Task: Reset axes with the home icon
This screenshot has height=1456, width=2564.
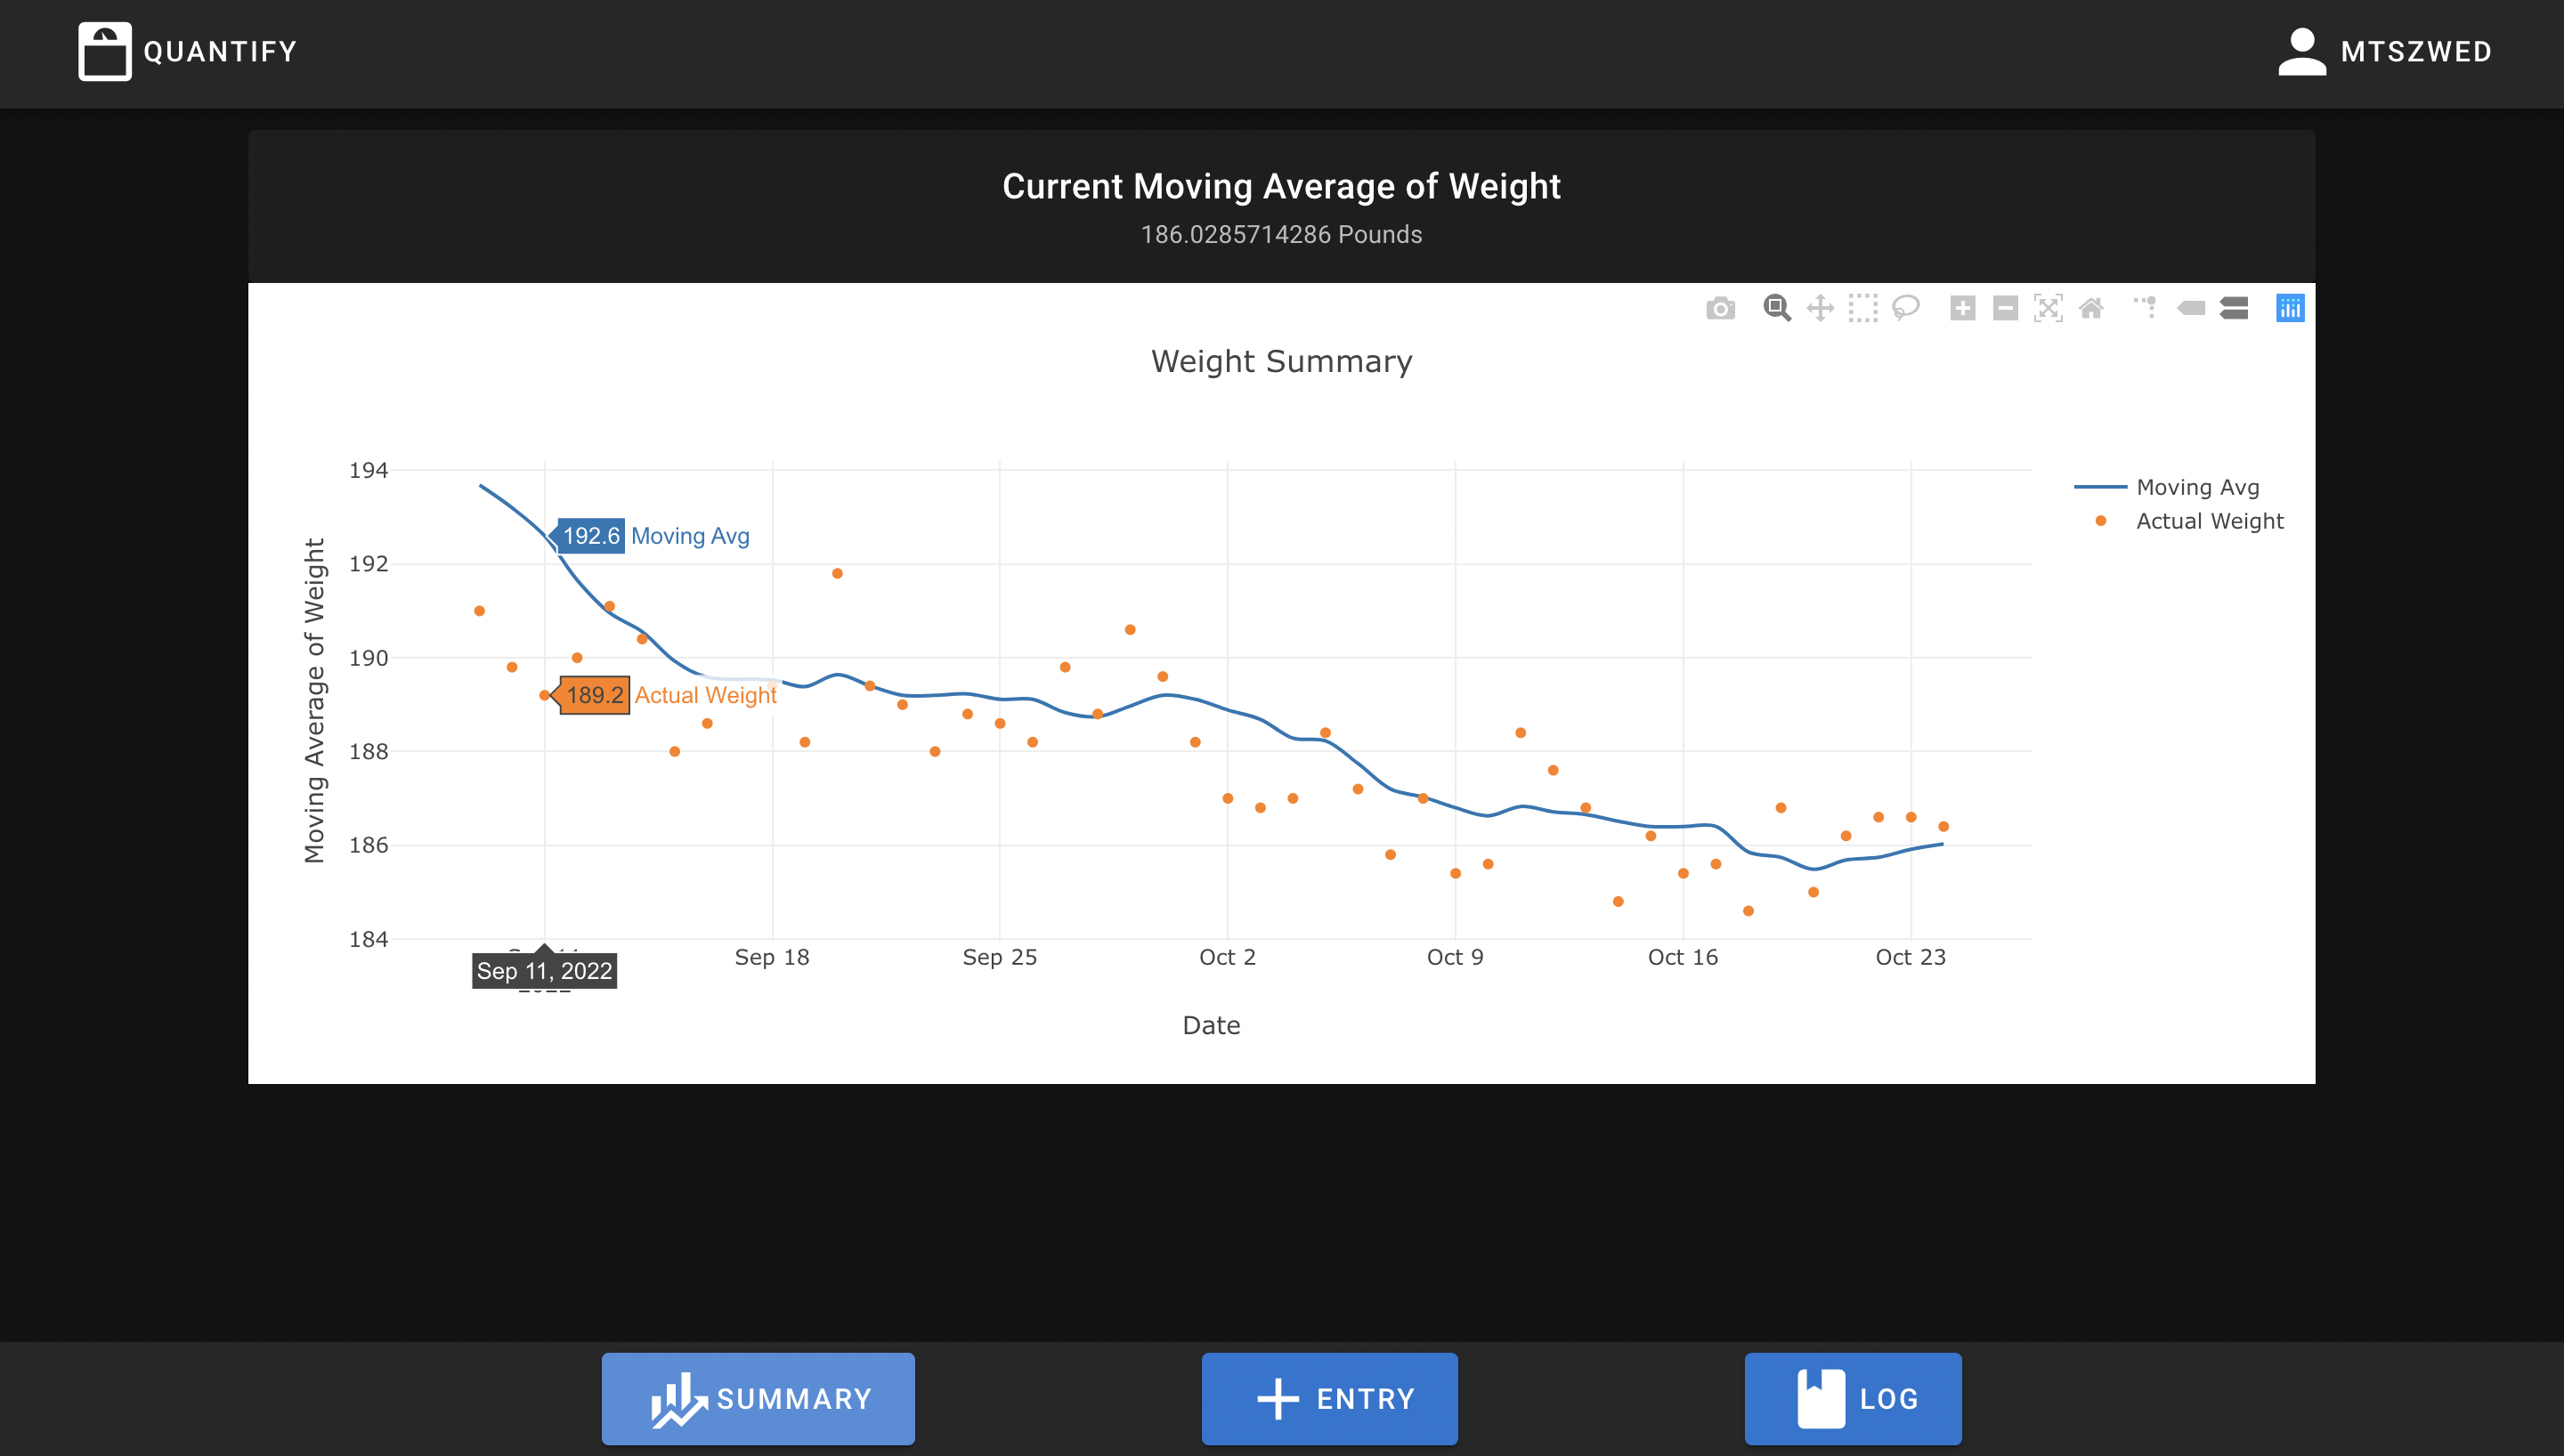Action: pos(2091,308)
